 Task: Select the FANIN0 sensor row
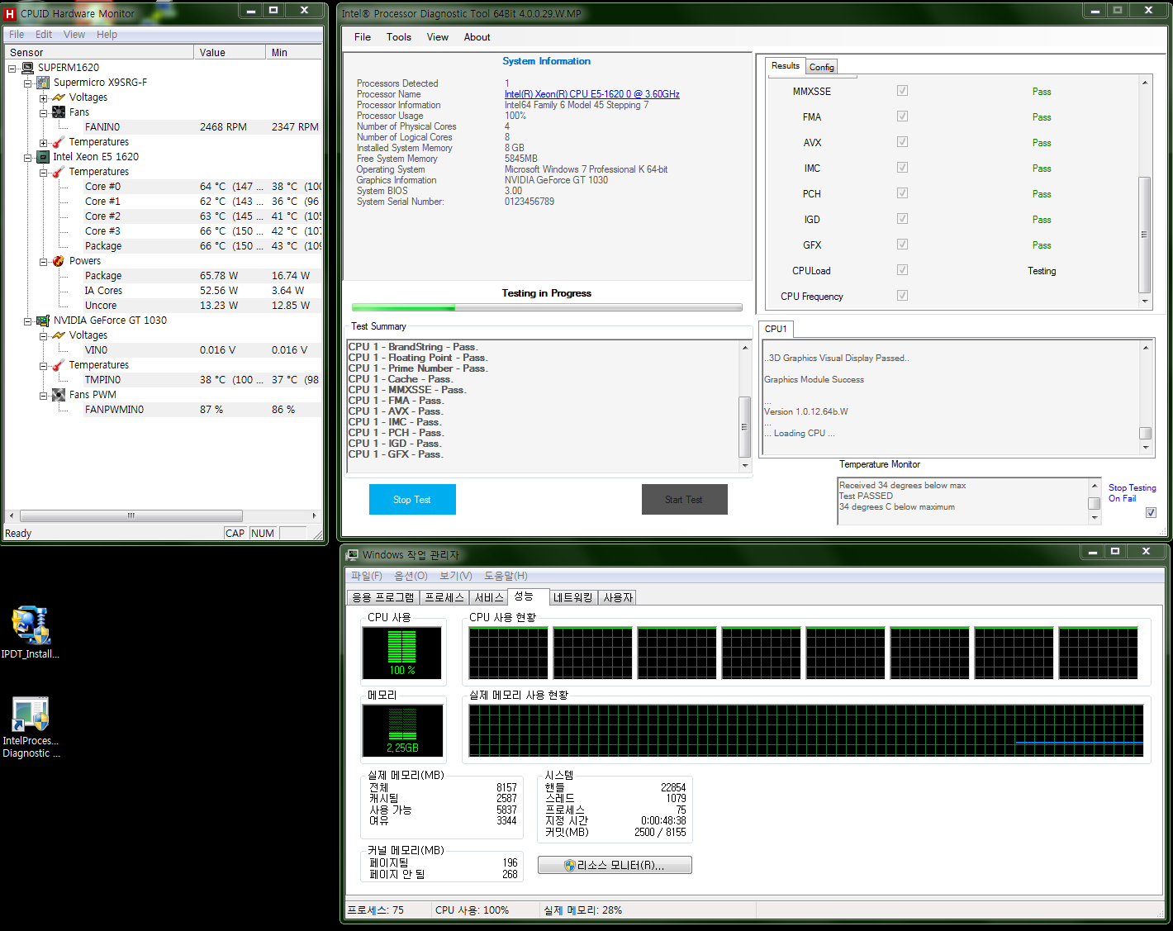click(202, 127)
